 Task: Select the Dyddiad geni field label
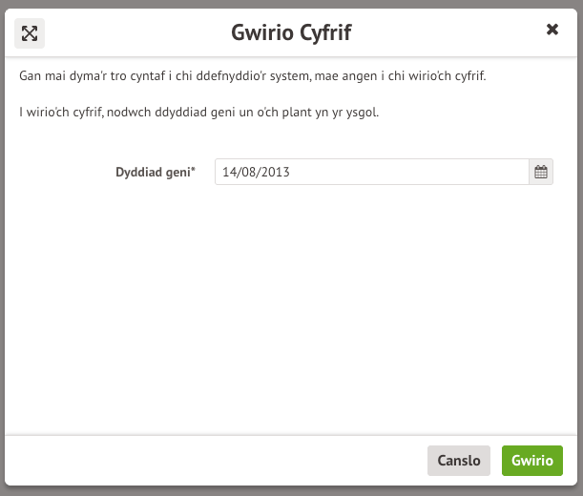point(153,173)
